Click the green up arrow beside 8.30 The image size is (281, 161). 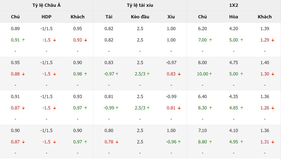coord(211,108)
